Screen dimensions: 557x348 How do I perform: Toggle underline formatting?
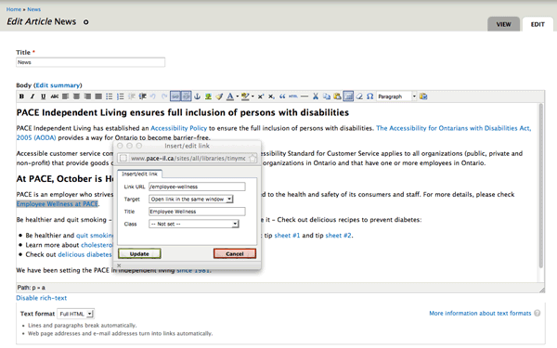43,97
